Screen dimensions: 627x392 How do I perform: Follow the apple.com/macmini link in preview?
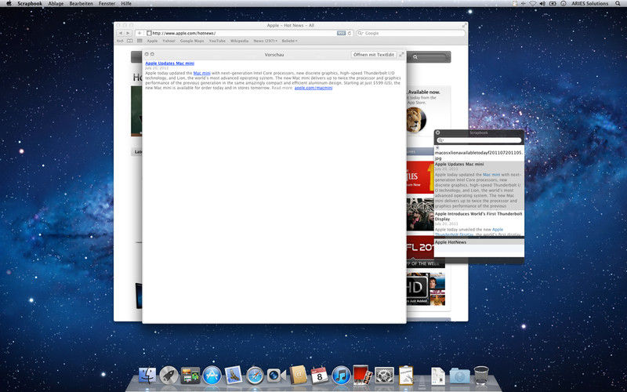click(x=313, y=88)
